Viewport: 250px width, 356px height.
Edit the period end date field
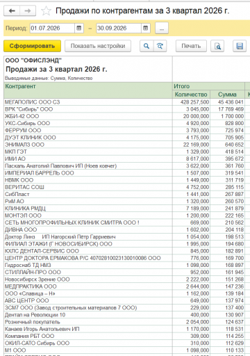pyautogui.click(x=119, y=29)
